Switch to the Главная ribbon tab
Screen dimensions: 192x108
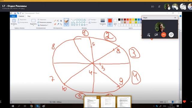click(21, 16)
